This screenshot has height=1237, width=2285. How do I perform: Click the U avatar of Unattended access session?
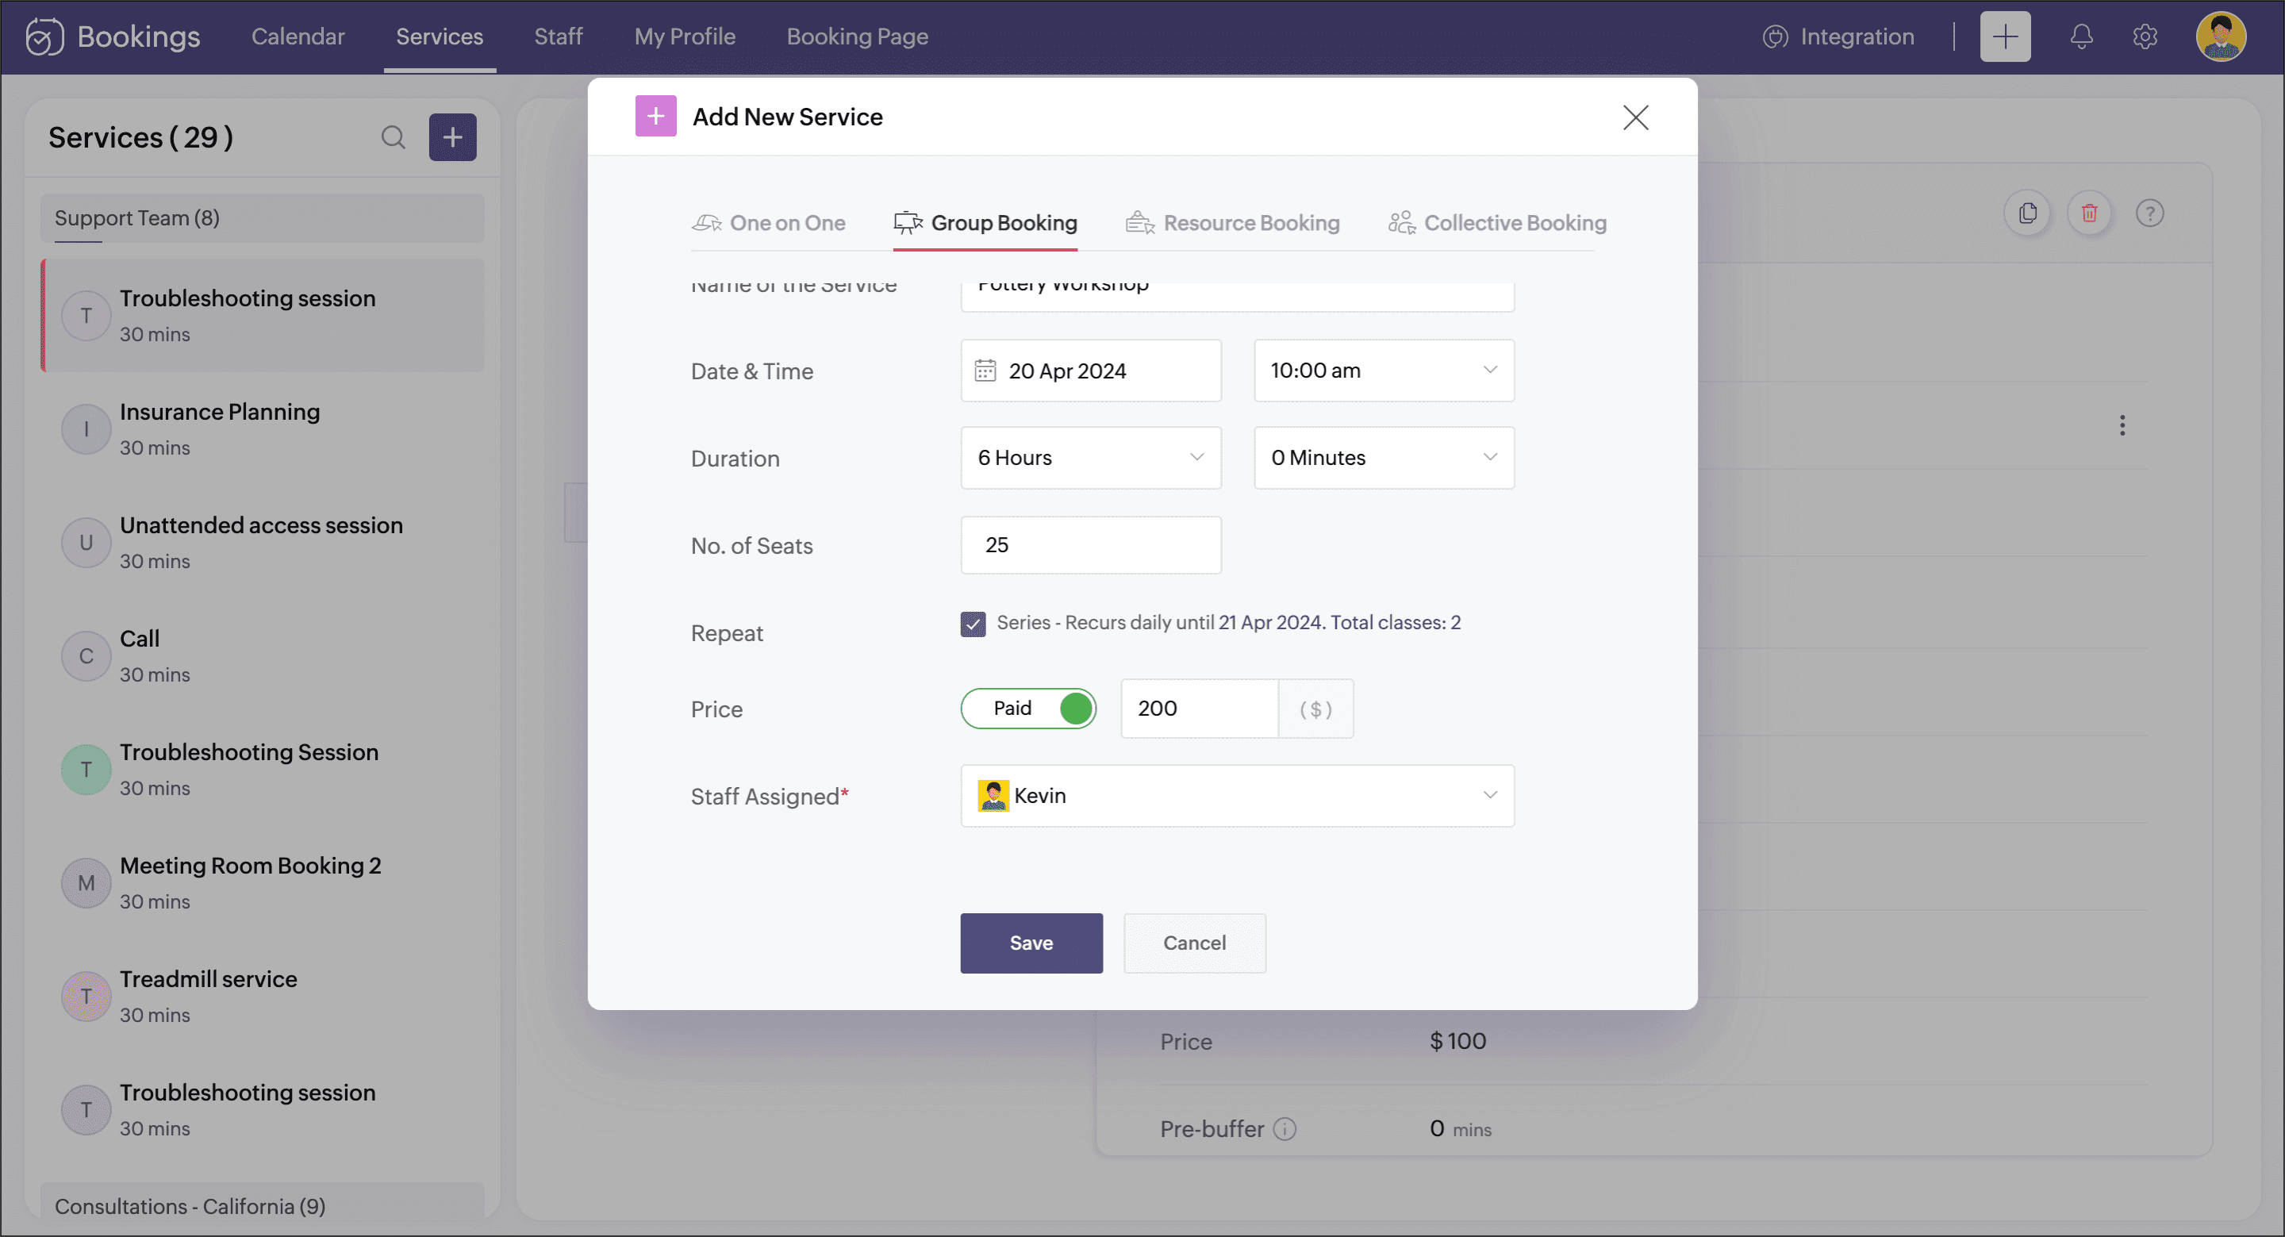pos(86,542)
